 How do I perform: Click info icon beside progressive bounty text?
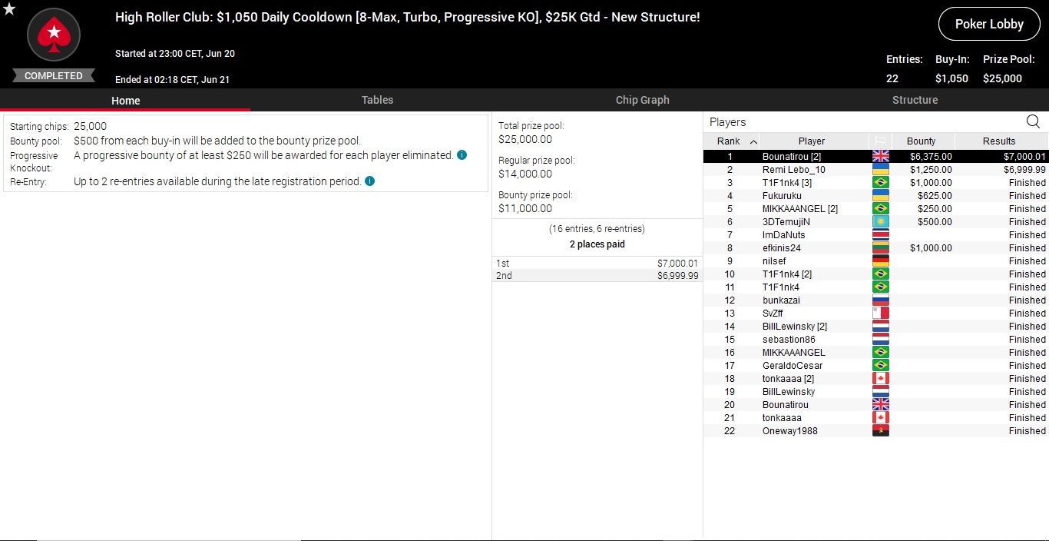tap(462, 154)
